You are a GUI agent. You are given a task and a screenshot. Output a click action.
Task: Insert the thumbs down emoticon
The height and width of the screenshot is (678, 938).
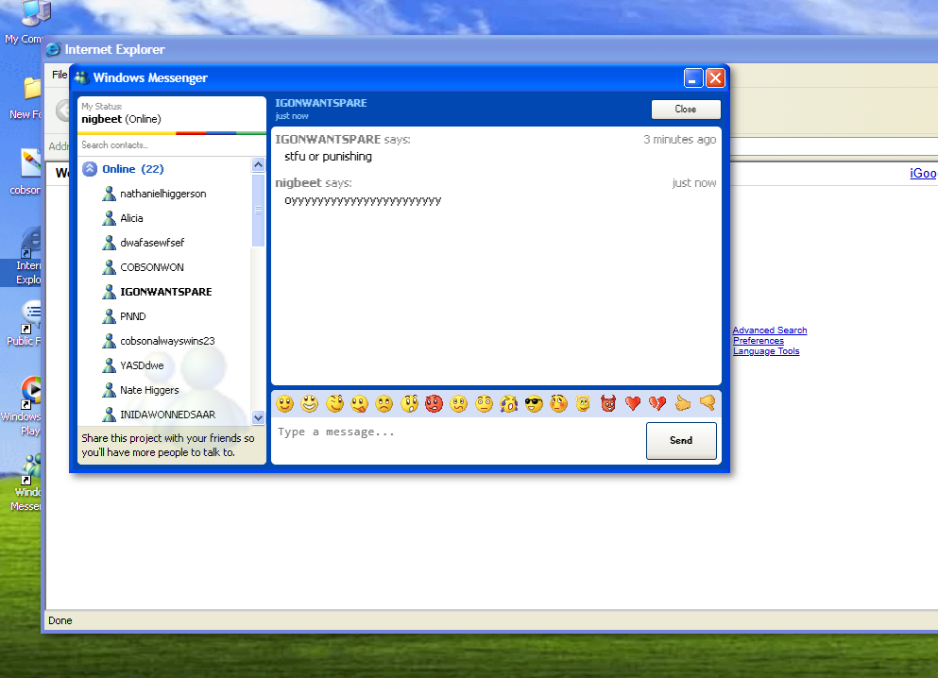click(707, 404)
